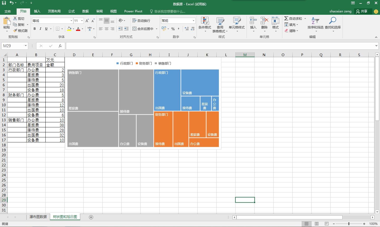Toggle middle vertical alignment
The height and width of the screenshot is (227, 380).
107,21
